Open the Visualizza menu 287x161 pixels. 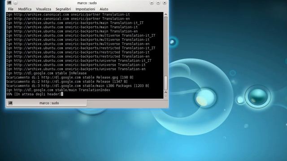click(43, 9)
